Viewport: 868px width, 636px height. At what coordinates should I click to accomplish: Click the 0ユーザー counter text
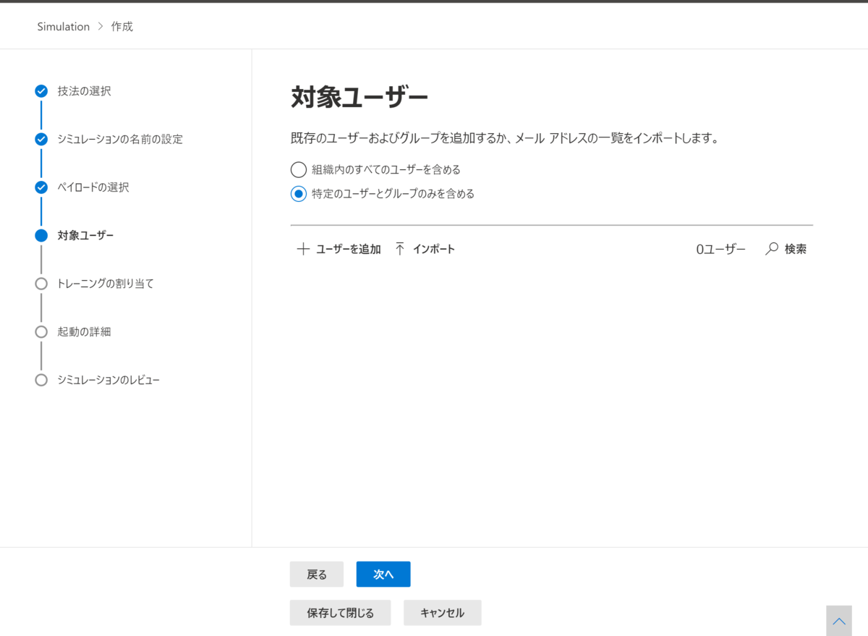pos(720,248)
